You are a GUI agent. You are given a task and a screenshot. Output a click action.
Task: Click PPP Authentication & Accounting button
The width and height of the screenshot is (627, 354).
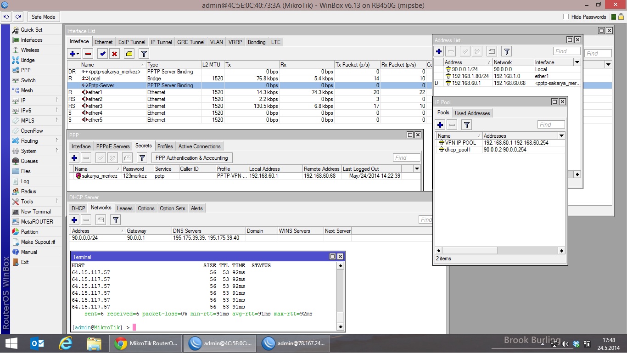(x=191, y=158)
